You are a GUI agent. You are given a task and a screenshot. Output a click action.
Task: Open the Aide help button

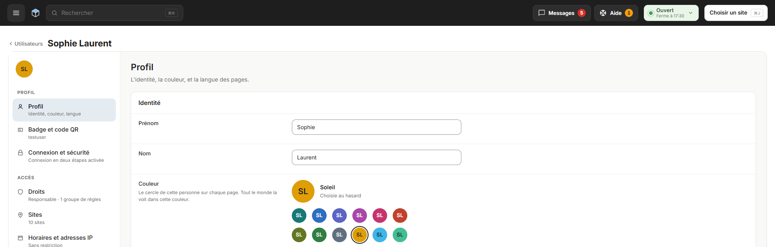pos(616,13)
